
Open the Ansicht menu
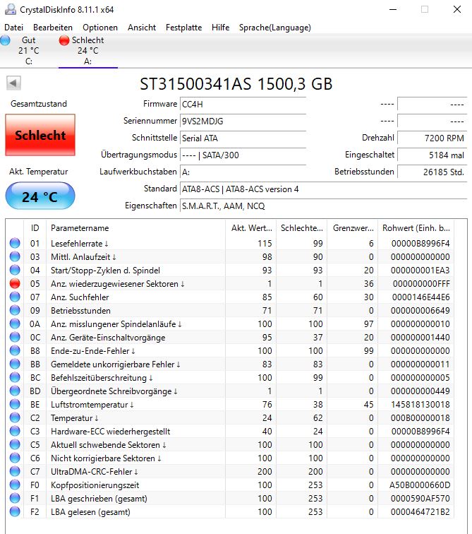tap(142, 28)
